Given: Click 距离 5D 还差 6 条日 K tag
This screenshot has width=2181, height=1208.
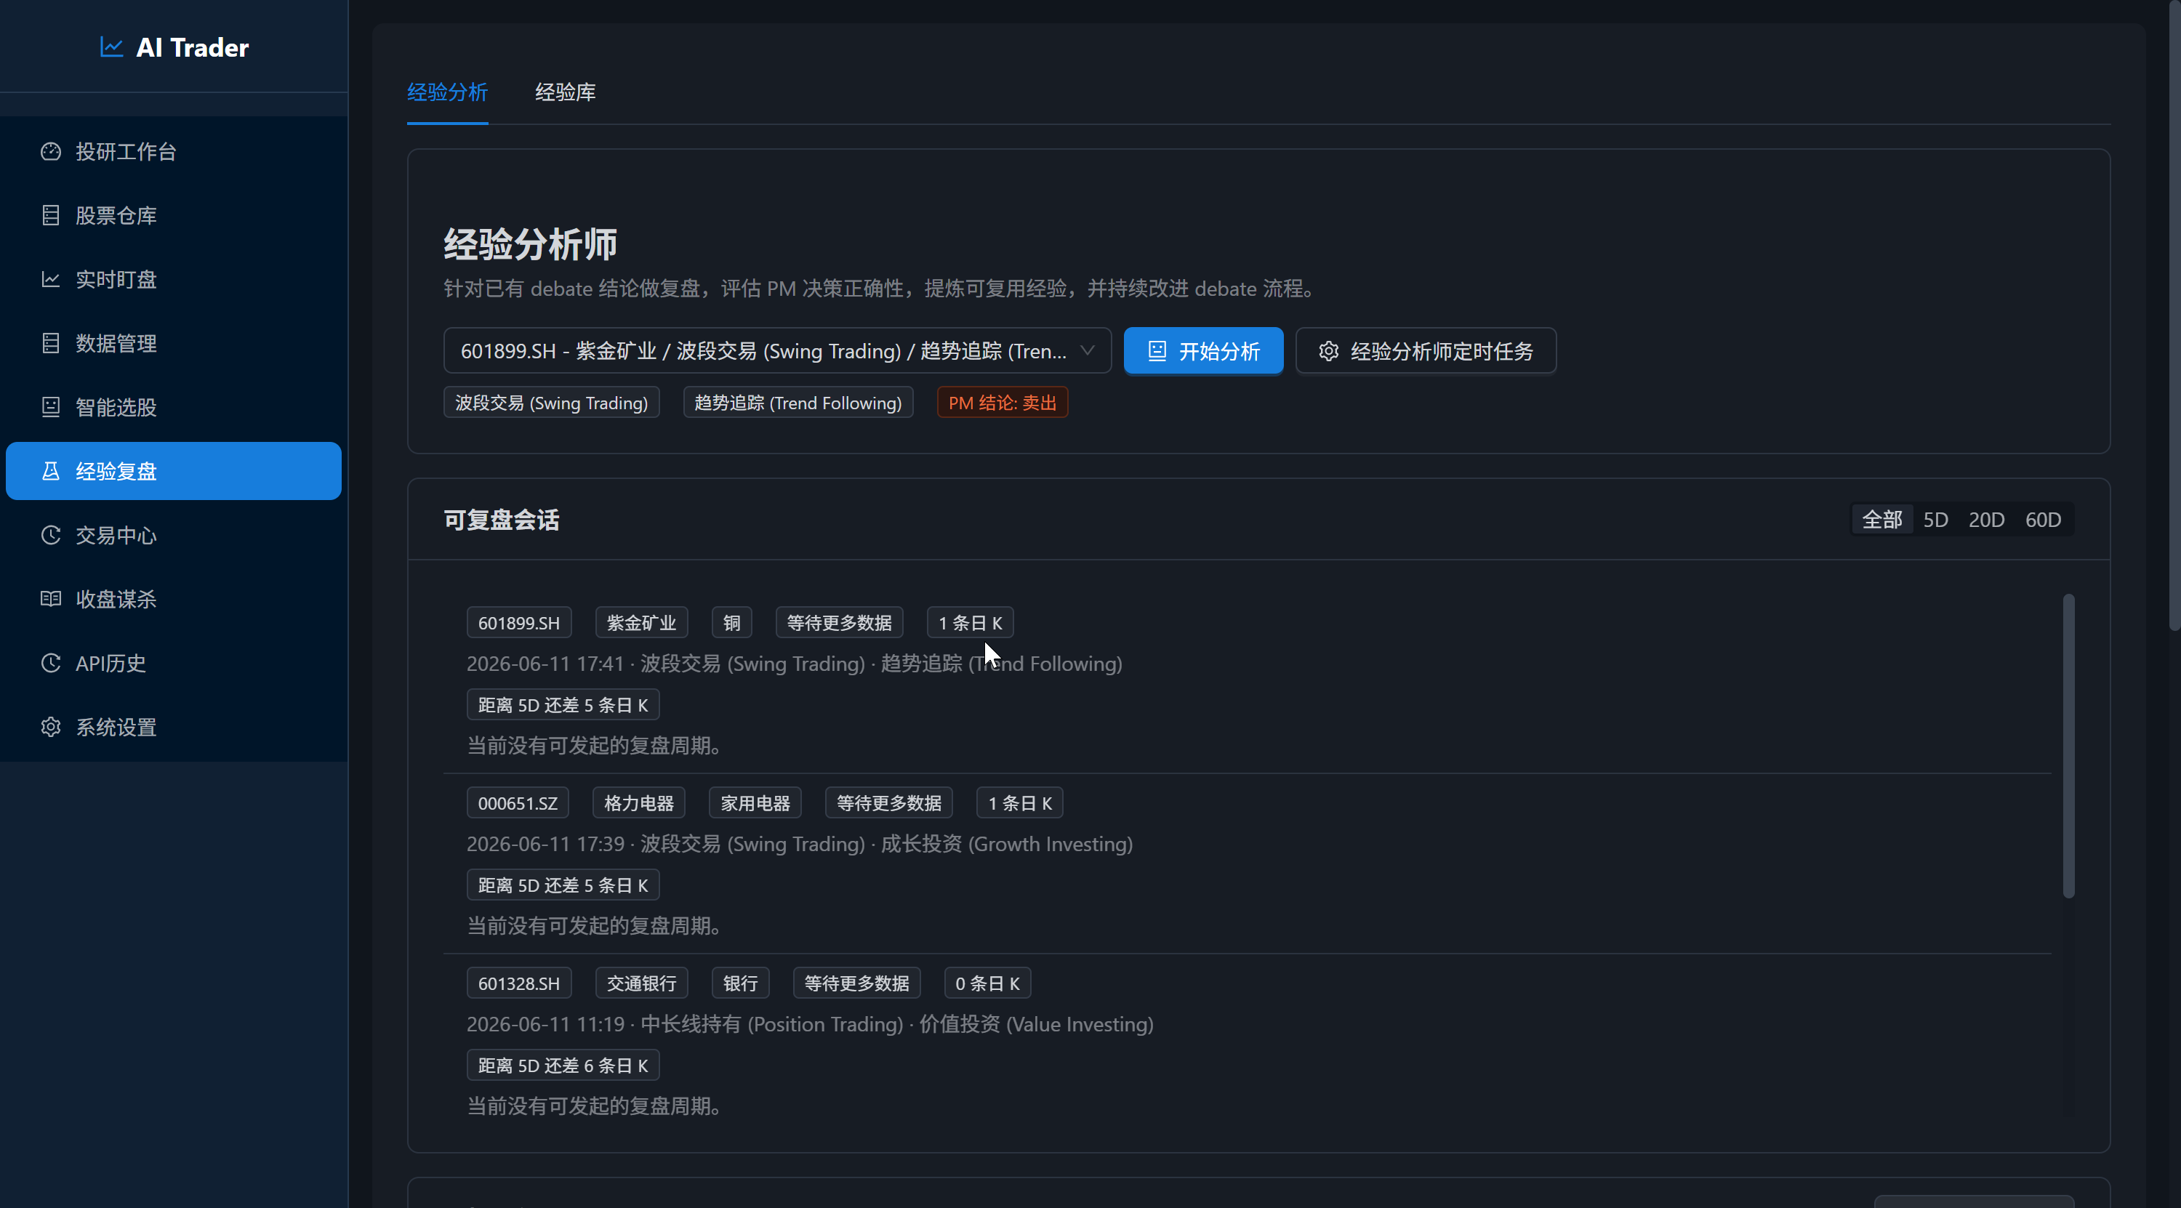Looking at the screenshot, I should click(x=562, y=1065).
